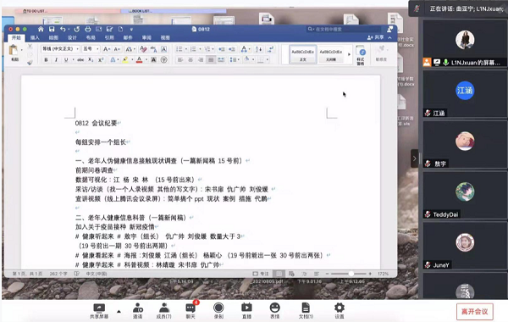Image resolution: width=508 pixels, height=322 pixels.
Task: Click the Print icon in title bar
Action: tap(88, 29)
